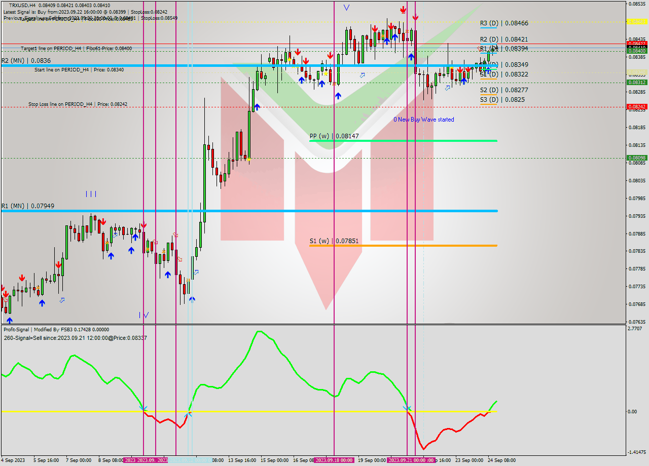Click the blue 'V' wave label at chart top

346,8
